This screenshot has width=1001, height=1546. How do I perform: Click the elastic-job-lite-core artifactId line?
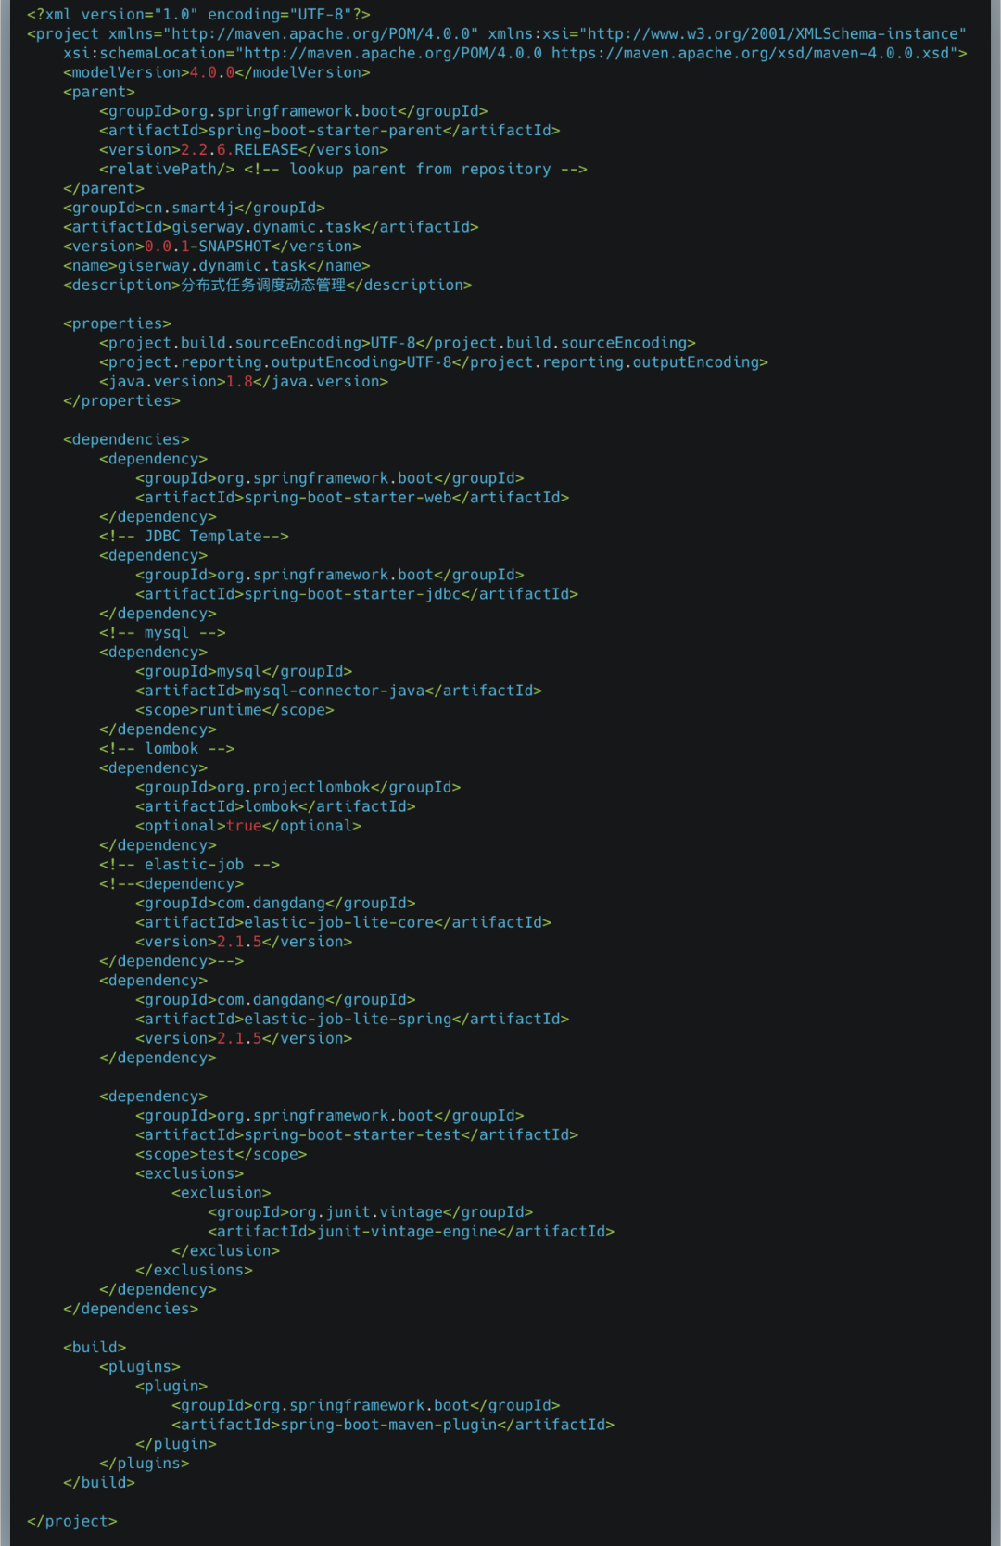[x=343, y=922]
